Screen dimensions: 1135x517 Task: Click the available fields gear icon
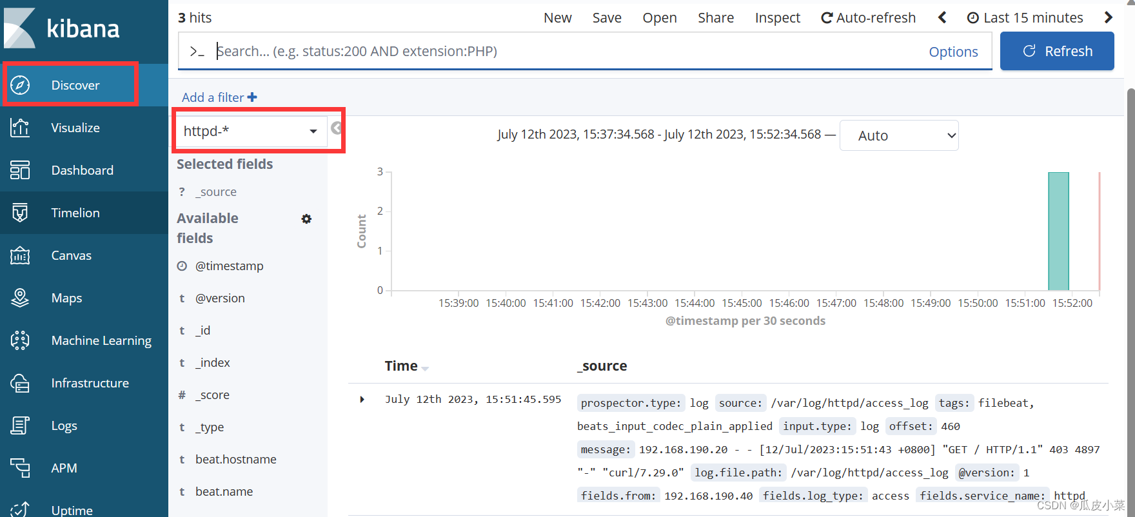(x=306, y=219)
